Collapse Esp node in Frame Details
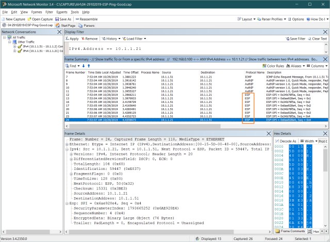This screenshot has width=330, height=242. point(67,203)
